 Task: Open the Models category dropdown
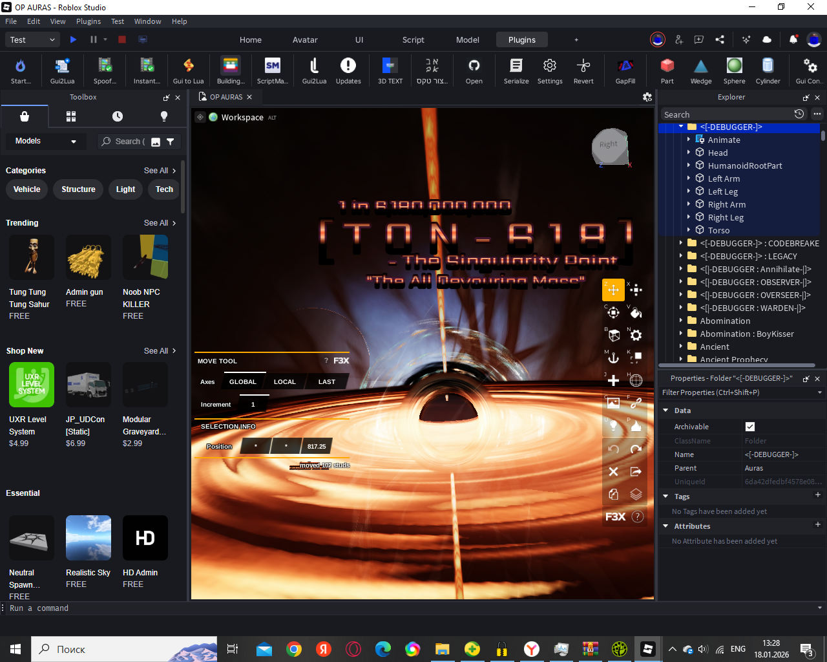click(45, 141)
